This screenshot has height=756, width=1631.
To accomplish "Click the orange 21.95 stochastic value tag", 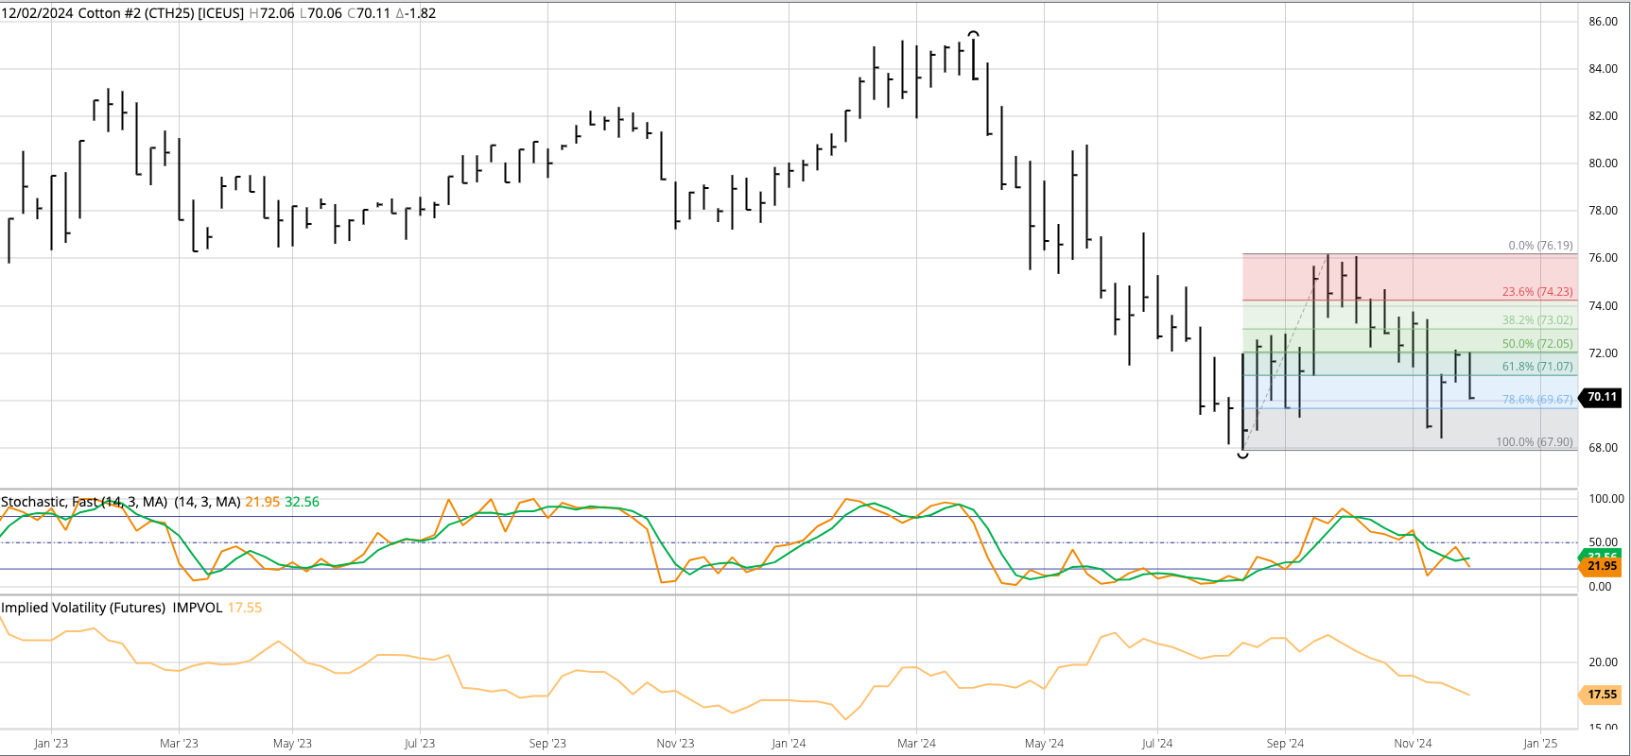I will coord(1602,566).
